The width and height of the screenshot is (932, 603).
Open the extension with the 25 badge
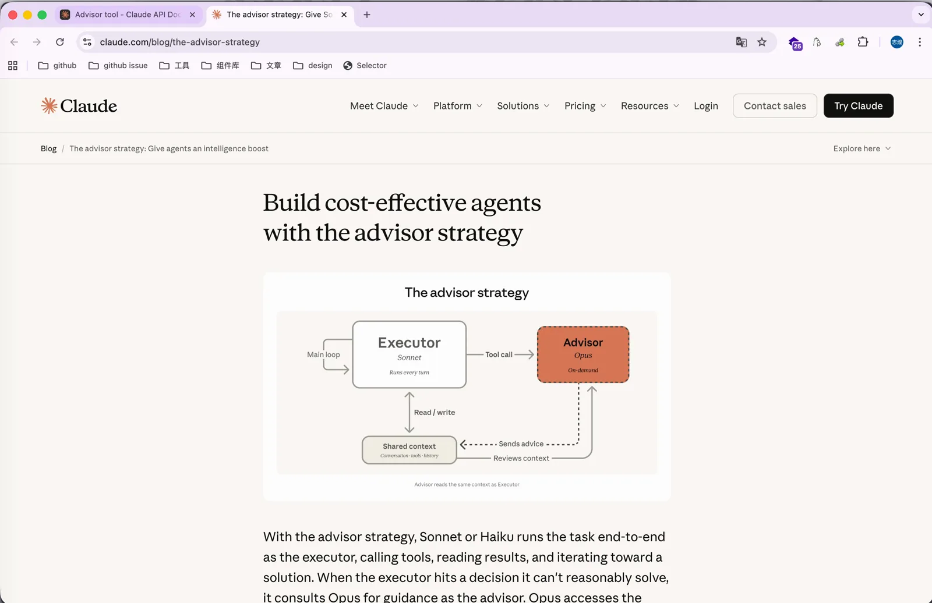795,43
